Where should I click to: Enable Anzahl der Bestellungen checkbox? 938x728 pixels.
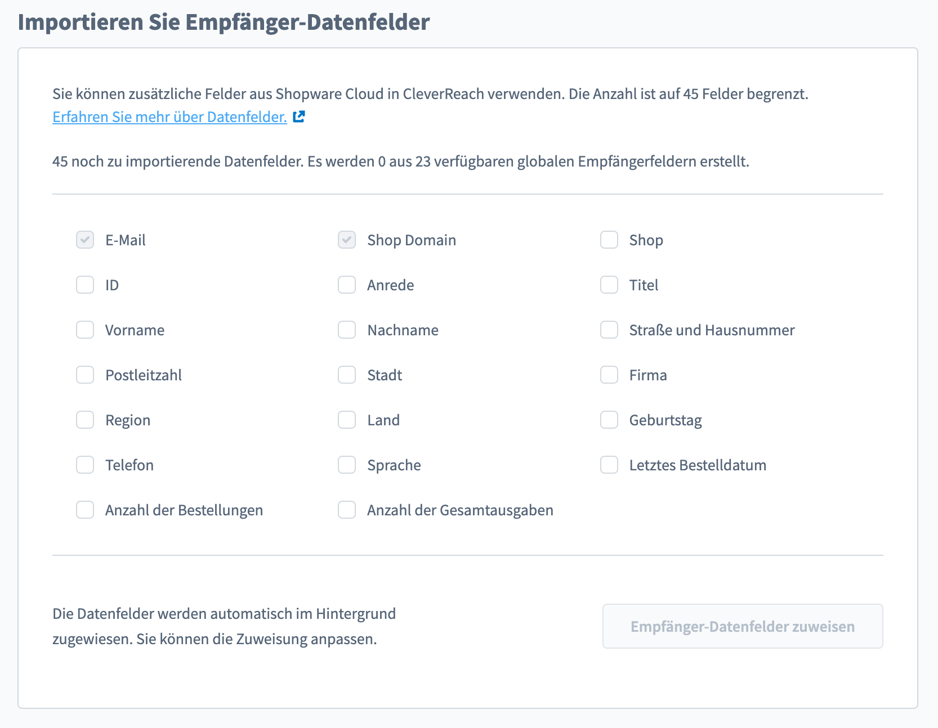pyautogui.click(x=85, y=510)
